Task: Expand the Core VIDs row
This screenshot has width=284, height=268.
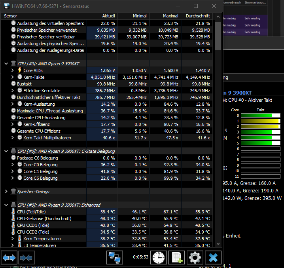Action: tap(13, 70)
